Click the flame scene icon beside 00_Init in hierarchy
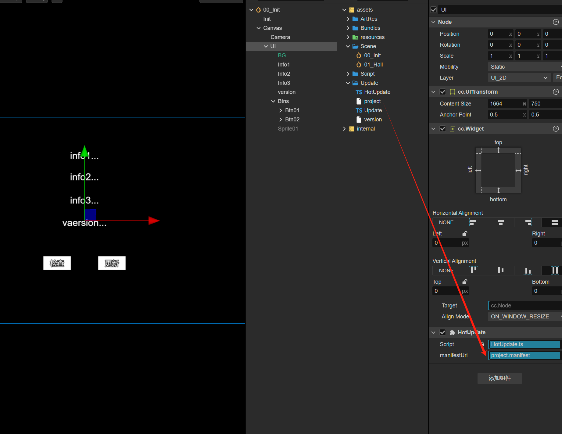This screenshot has width=562, height=434. [x=258, y=10]
